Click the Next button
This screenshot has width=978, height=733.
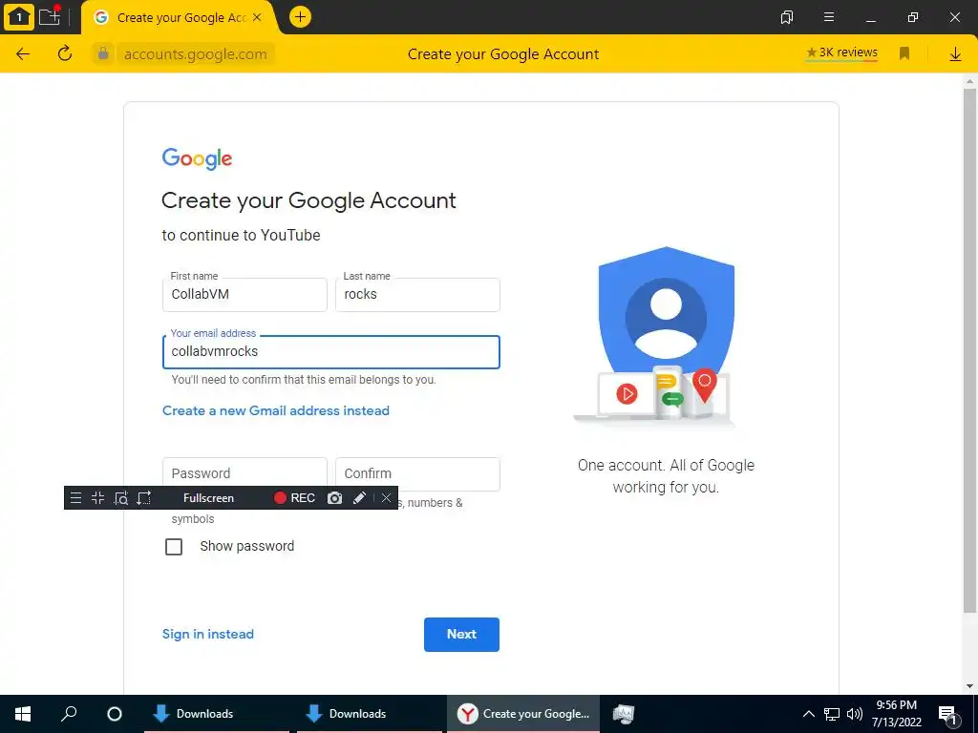pos(461,635)
